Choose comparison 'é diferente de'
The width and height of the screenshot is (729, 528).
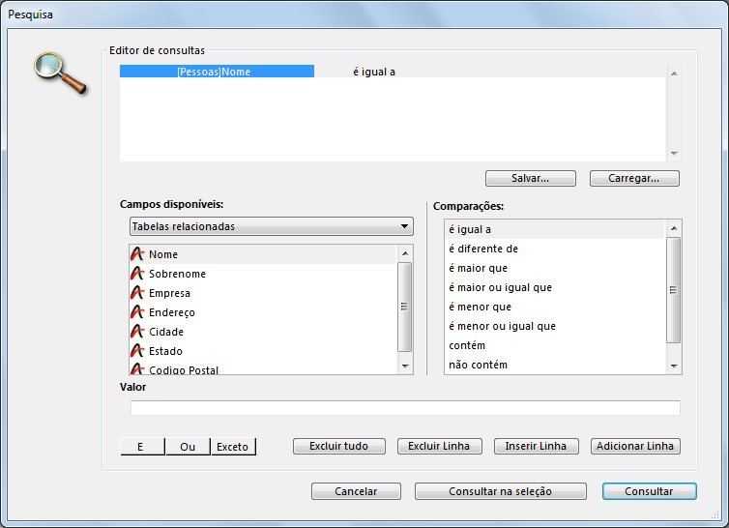[x=555, y=249]
